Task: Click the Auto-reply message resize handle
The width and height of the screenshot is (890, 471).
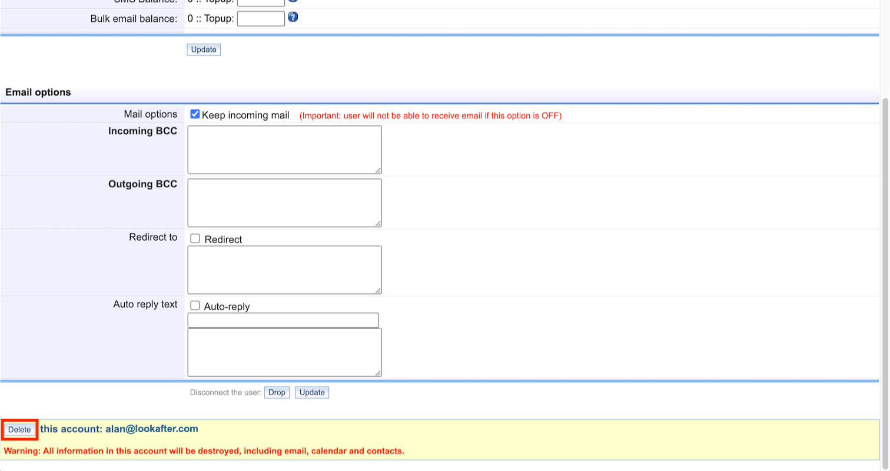Action: point(378,373)
